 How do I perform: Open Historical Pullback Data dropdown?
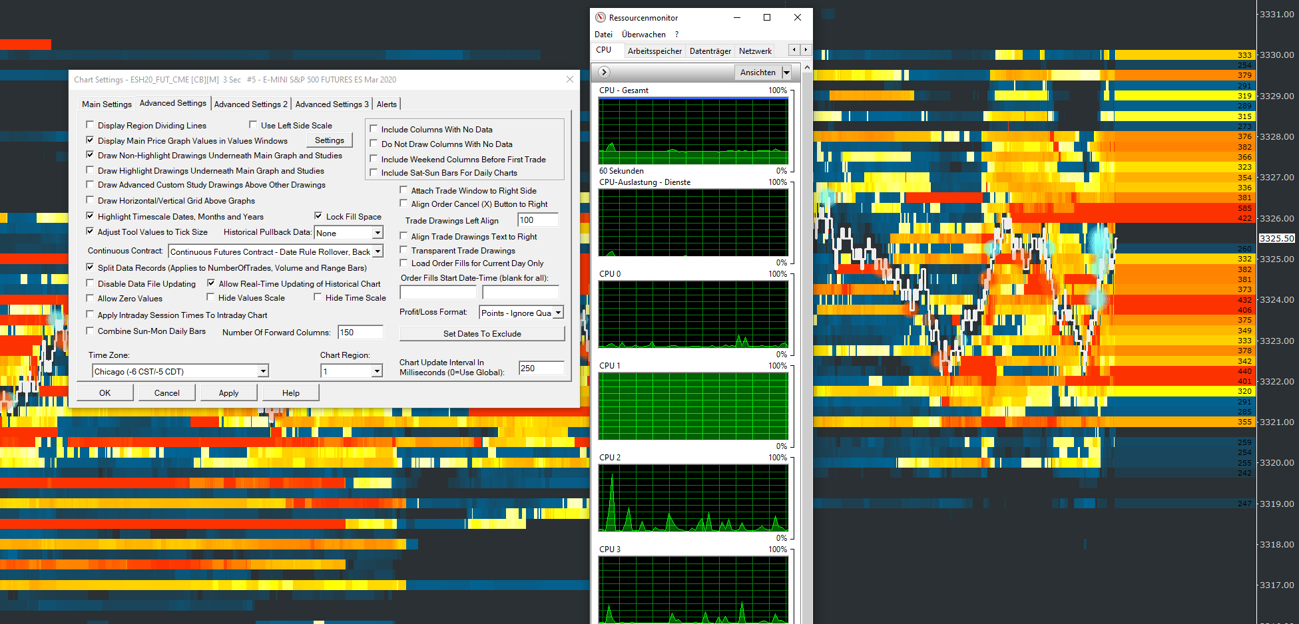coord(378,233)
